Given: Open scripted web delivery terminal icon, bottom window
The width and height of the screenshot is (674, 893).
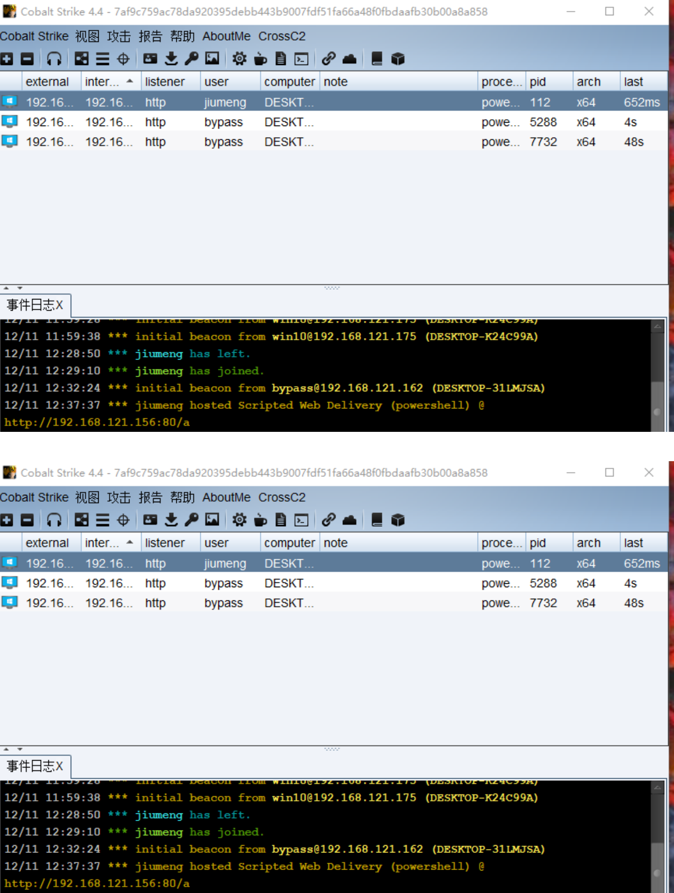Looking at the screenshot, I should pyautogui.click(x=301, y=520).
